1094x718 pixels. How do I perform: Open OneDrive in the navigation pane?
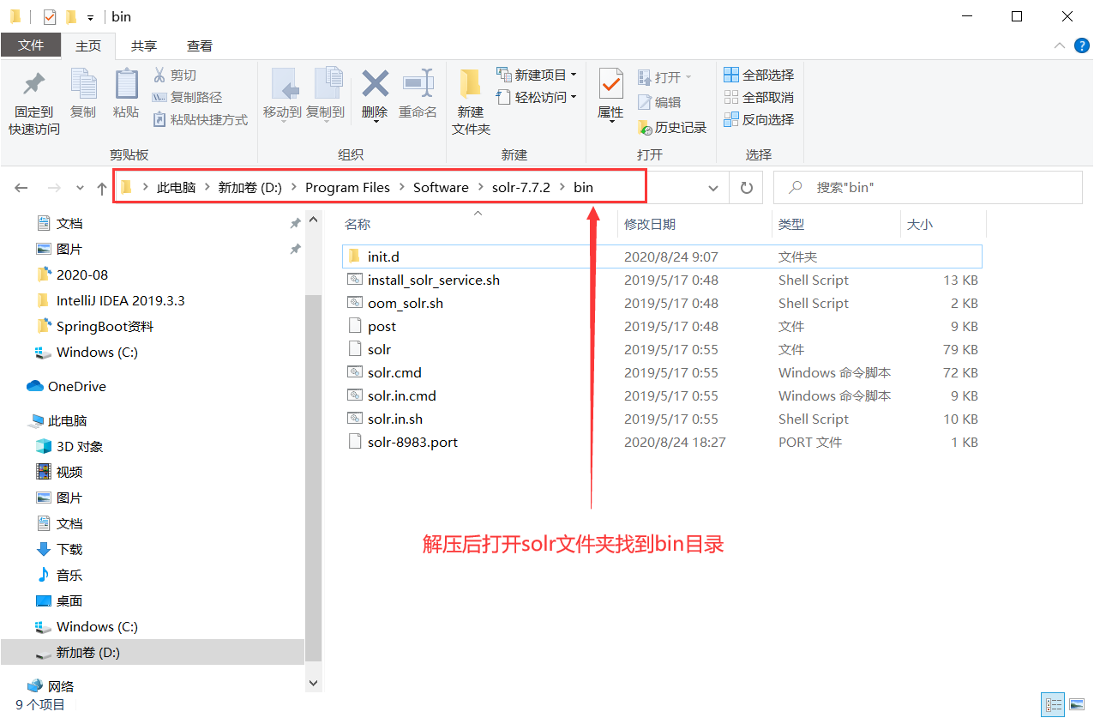click(66, 386)
